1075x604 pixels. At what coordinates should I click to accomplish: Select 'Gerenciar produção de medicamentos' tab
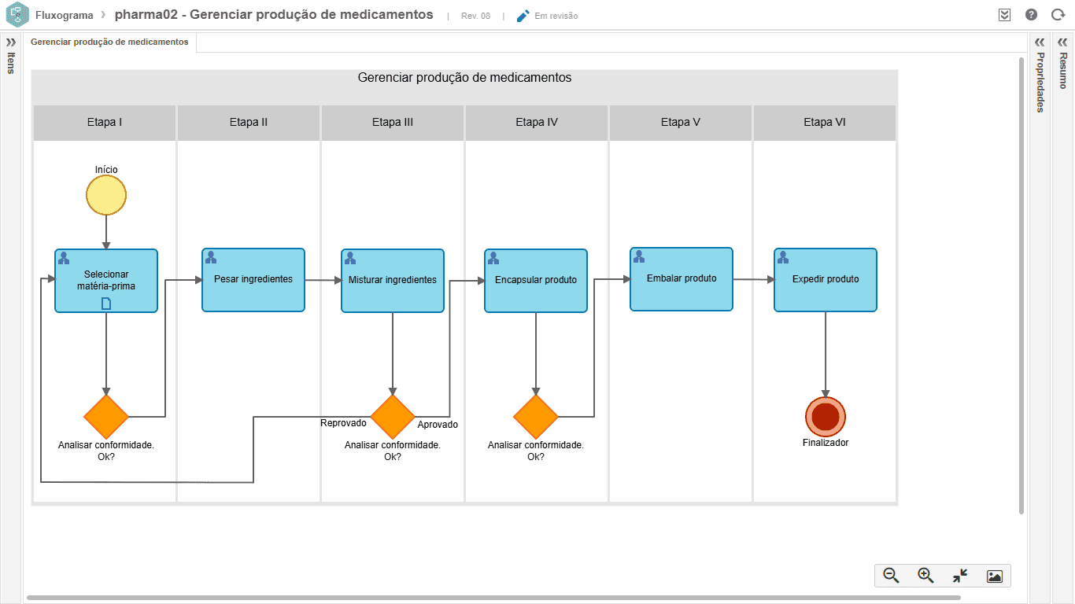click(109, 42)
